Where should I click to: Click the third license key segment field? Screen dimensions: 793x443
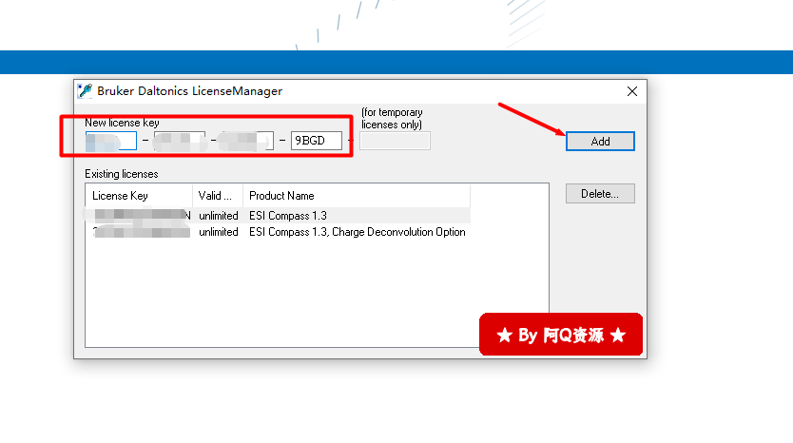click(248, 141)
